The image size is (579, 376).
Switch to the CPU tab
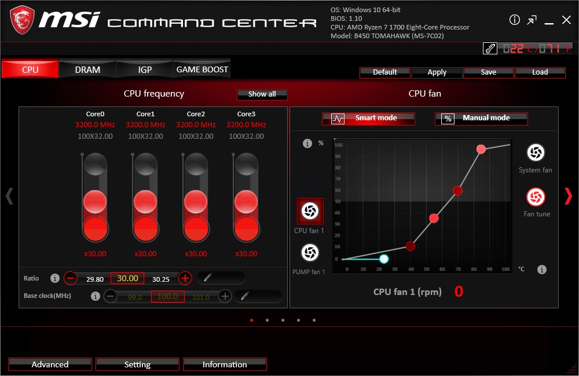coord(30,69)
